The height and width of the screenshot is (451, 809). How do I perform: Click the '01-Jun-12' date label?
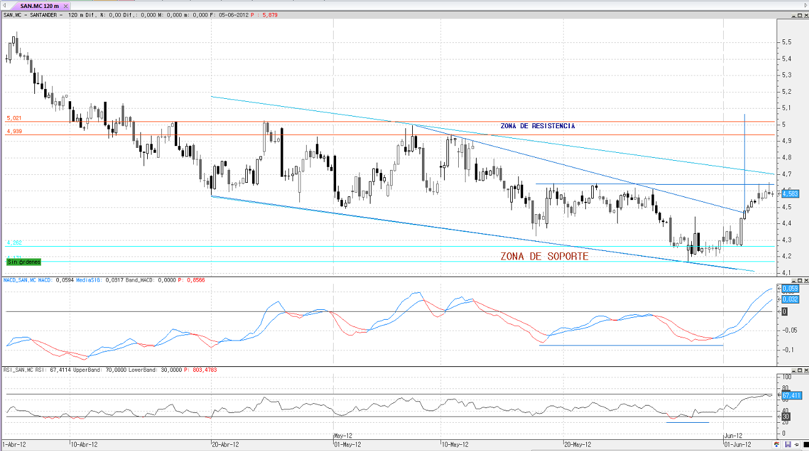tap(738, 444)
